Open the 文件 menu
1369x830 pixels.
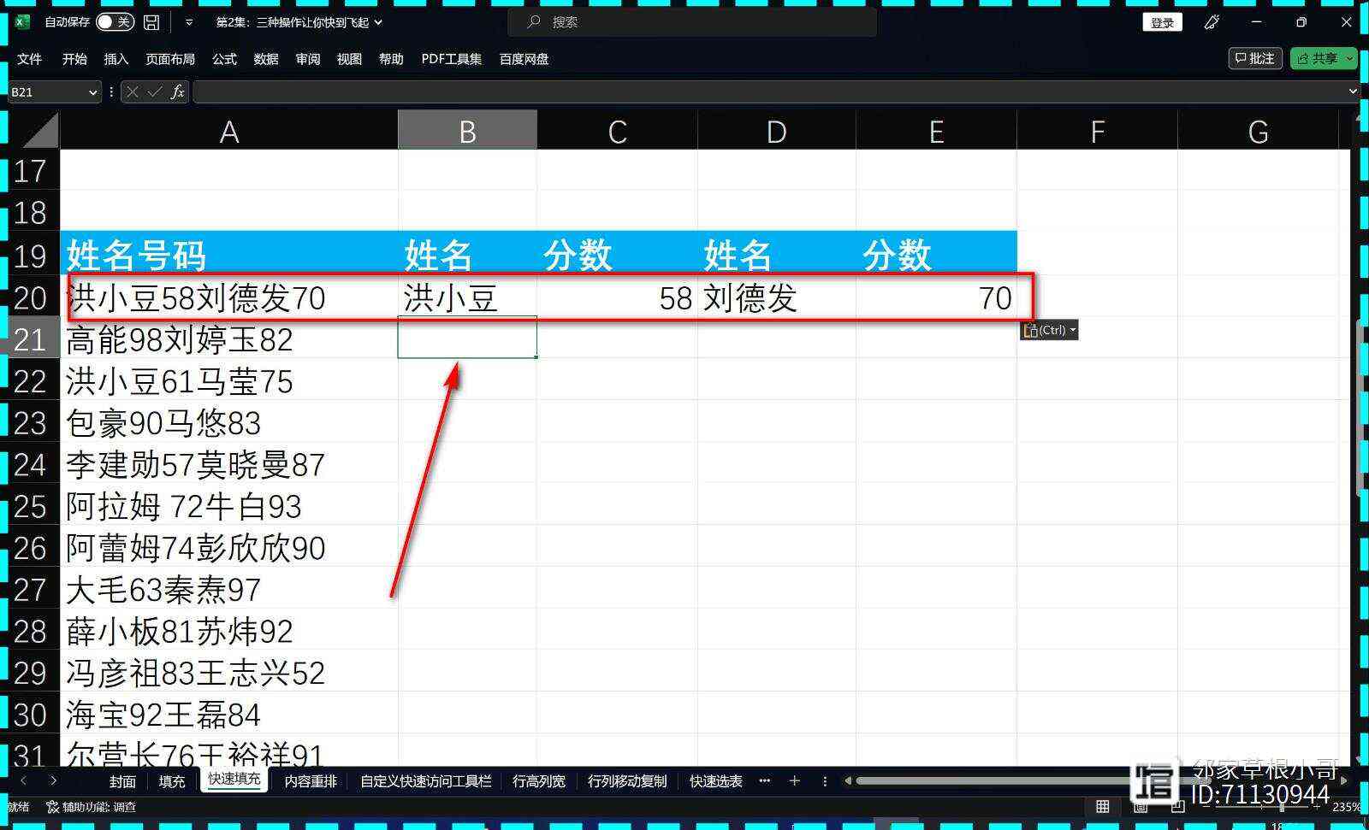click(30, 59)
